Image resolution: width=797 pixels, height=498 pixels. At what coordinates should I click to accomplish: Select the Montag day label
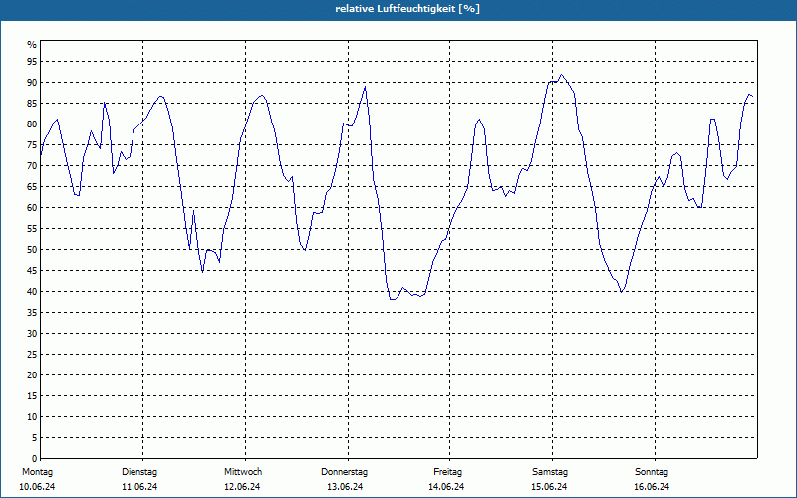click(37, 472)
